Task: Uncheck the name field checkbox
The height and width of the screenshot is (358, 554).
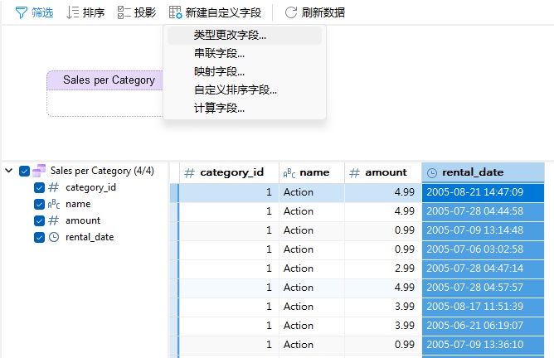Action: (39, 204)
